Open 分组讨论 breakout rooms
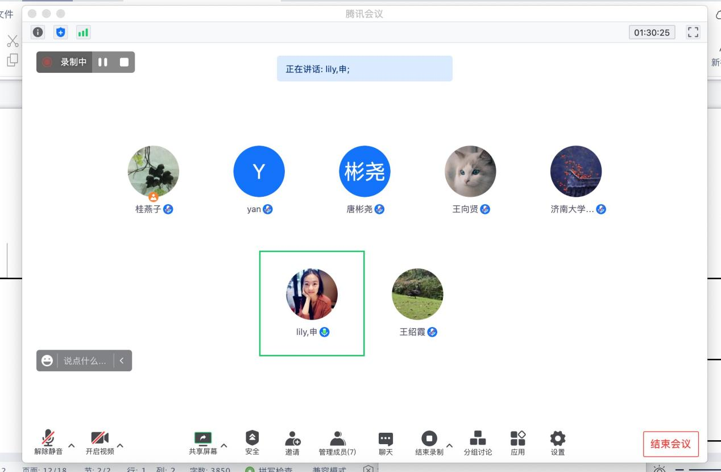This screenshot has height=472, width=721. (478, 442)
